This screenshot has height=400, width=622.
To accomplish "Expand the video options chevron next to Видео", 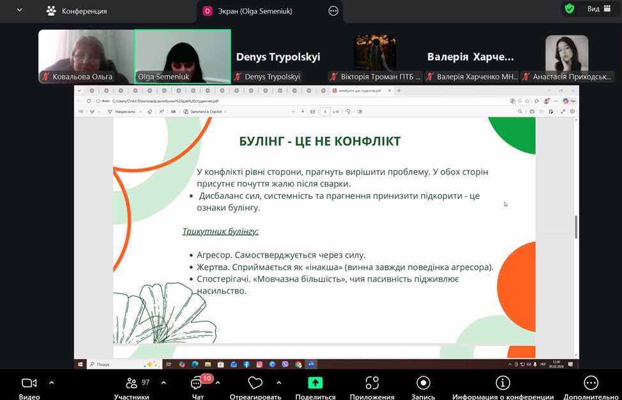I will point(52,383).
